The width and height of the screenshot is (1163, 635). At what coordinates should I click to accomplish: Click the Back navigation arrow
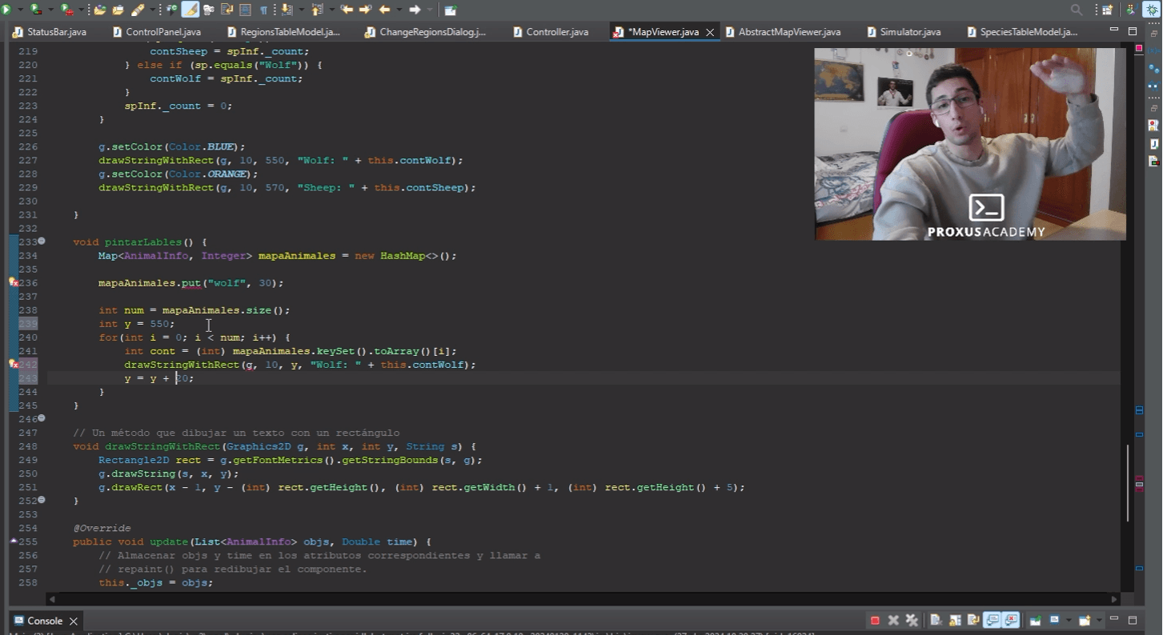(x=384, y=10)
